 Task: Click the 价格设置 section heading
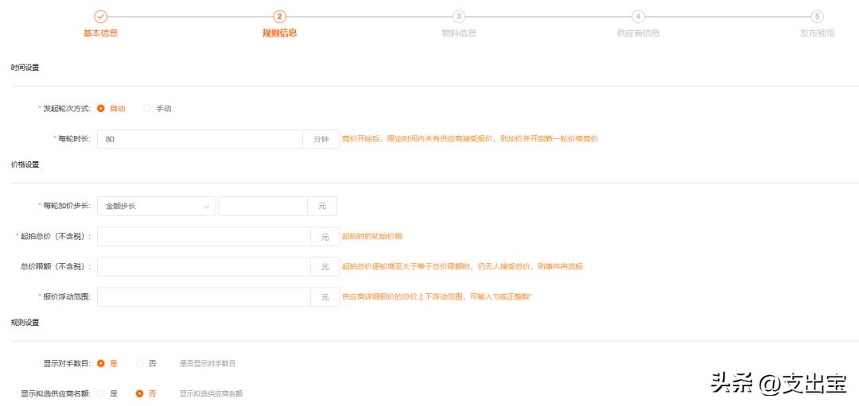pos(25,164)
